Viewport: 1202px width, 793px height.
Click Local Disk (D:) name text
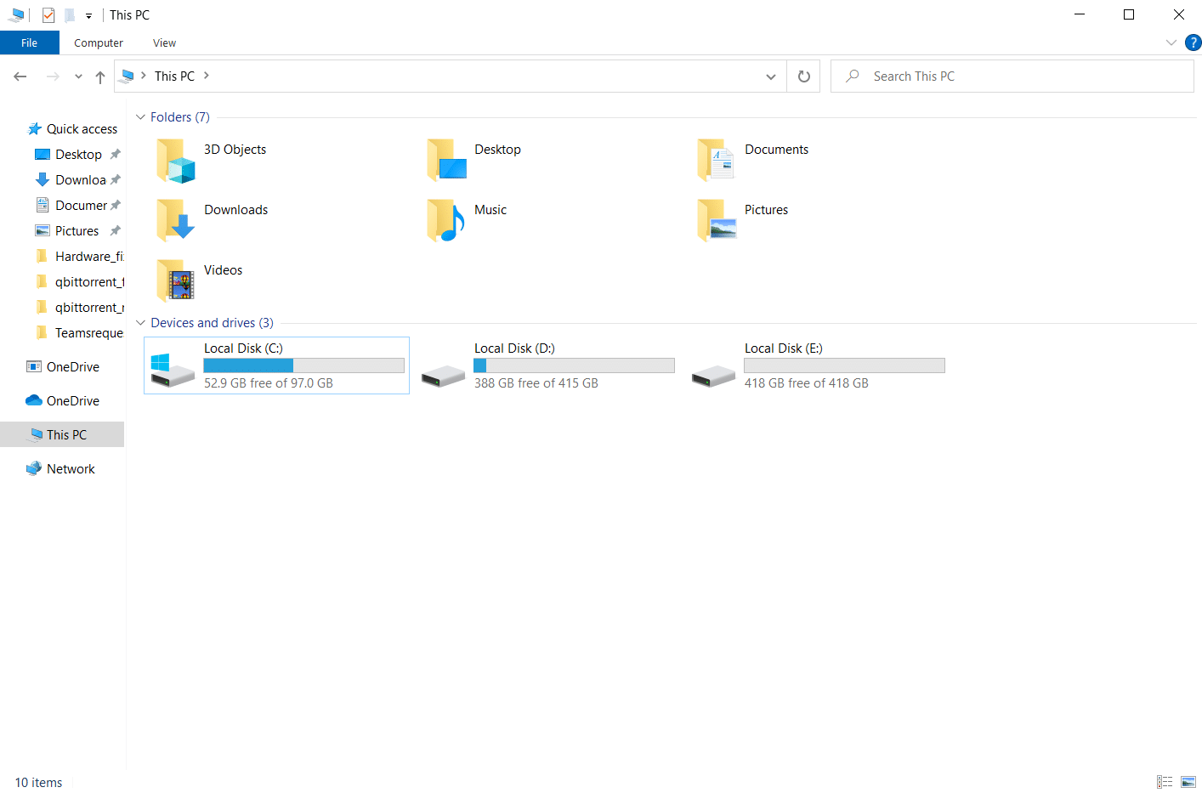pyautogui.click(x=515, y=348)
